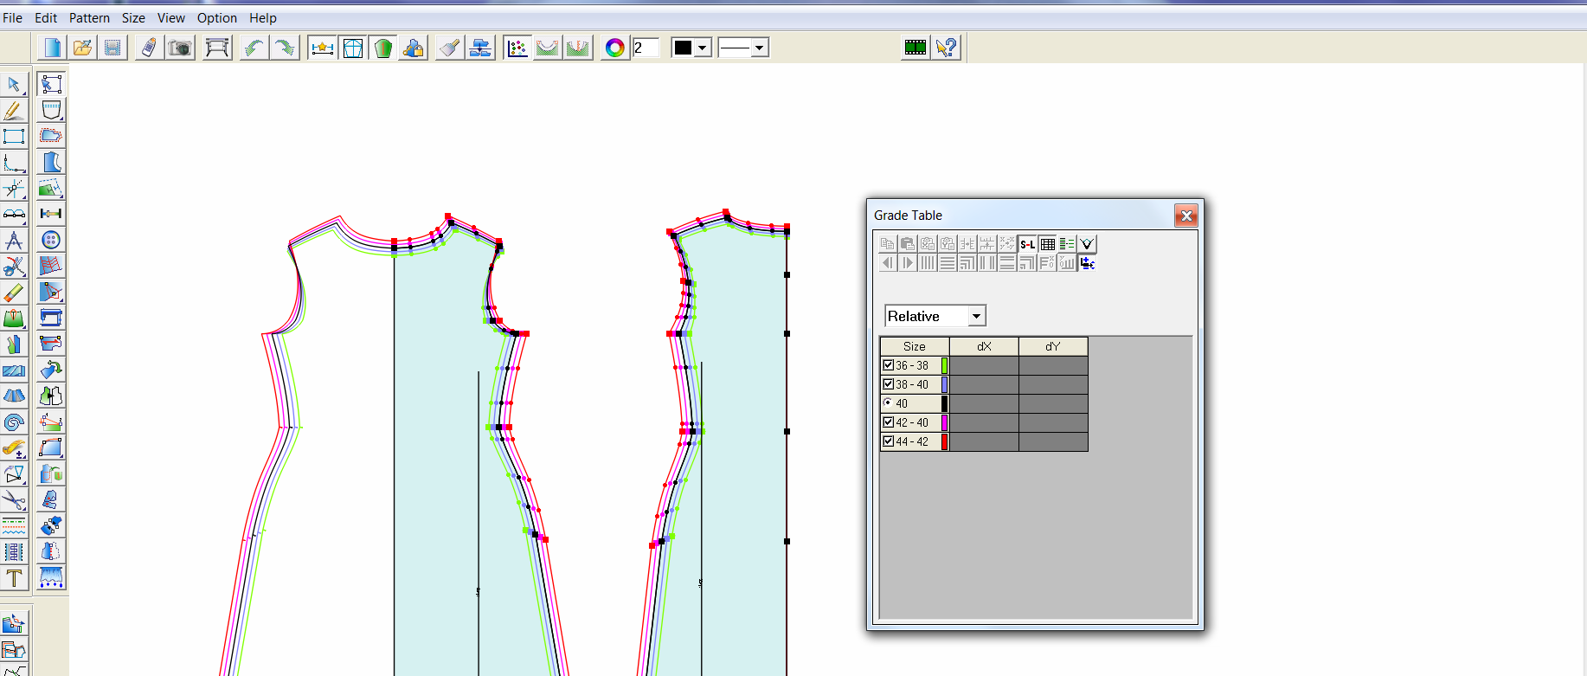Select the scissors cut tool
This screenshot has width=1587, height=676.
(x=14, y=500)
